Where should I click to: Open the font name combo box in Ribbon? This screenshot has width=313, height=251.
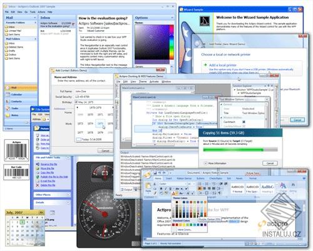(172, 184)
